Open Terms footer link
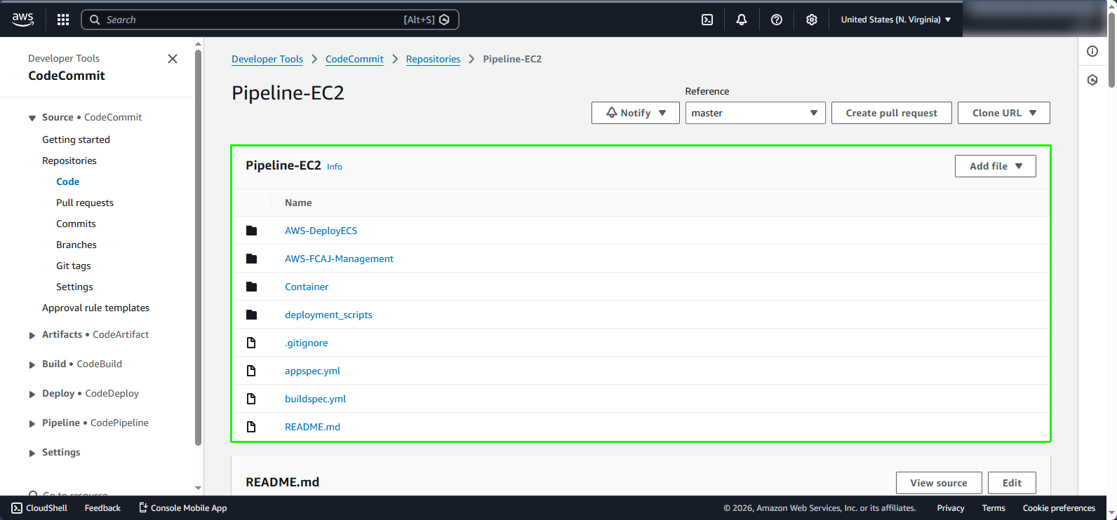The width and height of the screenshot is (1117, 520). coord(994,508)
